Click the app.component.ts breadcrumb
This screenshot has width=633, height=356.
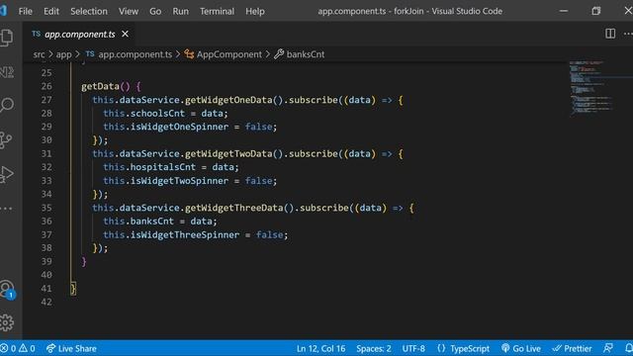135,54
